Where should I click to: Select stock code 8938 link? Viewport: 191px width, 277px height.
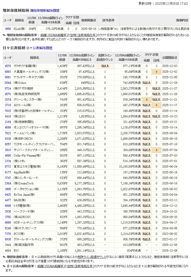[8, 239]
